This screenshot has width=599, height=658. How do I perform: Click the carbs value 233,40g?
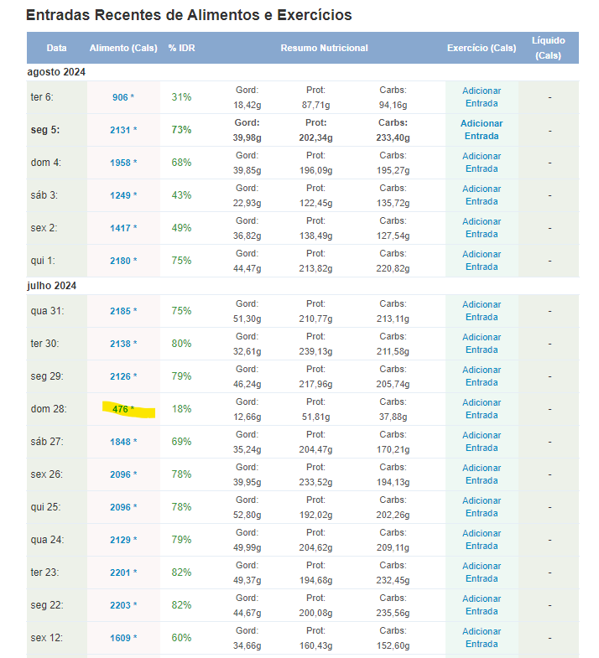pyautogui.click(x=393, y=138)
